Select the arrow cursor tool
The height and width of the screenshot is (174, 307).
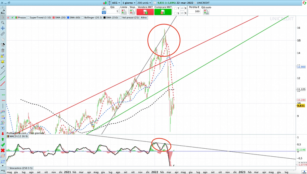3,17
